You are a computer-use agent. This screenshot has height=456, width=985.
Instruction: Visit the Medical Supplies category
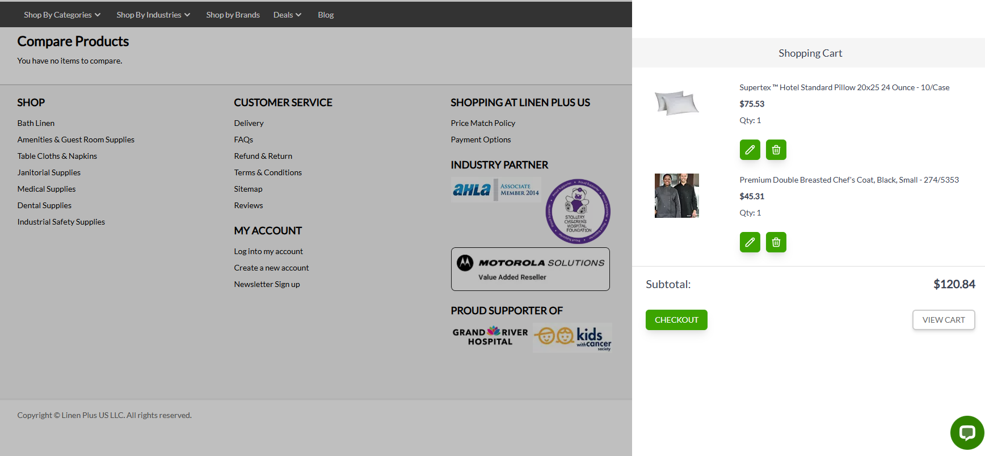tap(46, 189)
